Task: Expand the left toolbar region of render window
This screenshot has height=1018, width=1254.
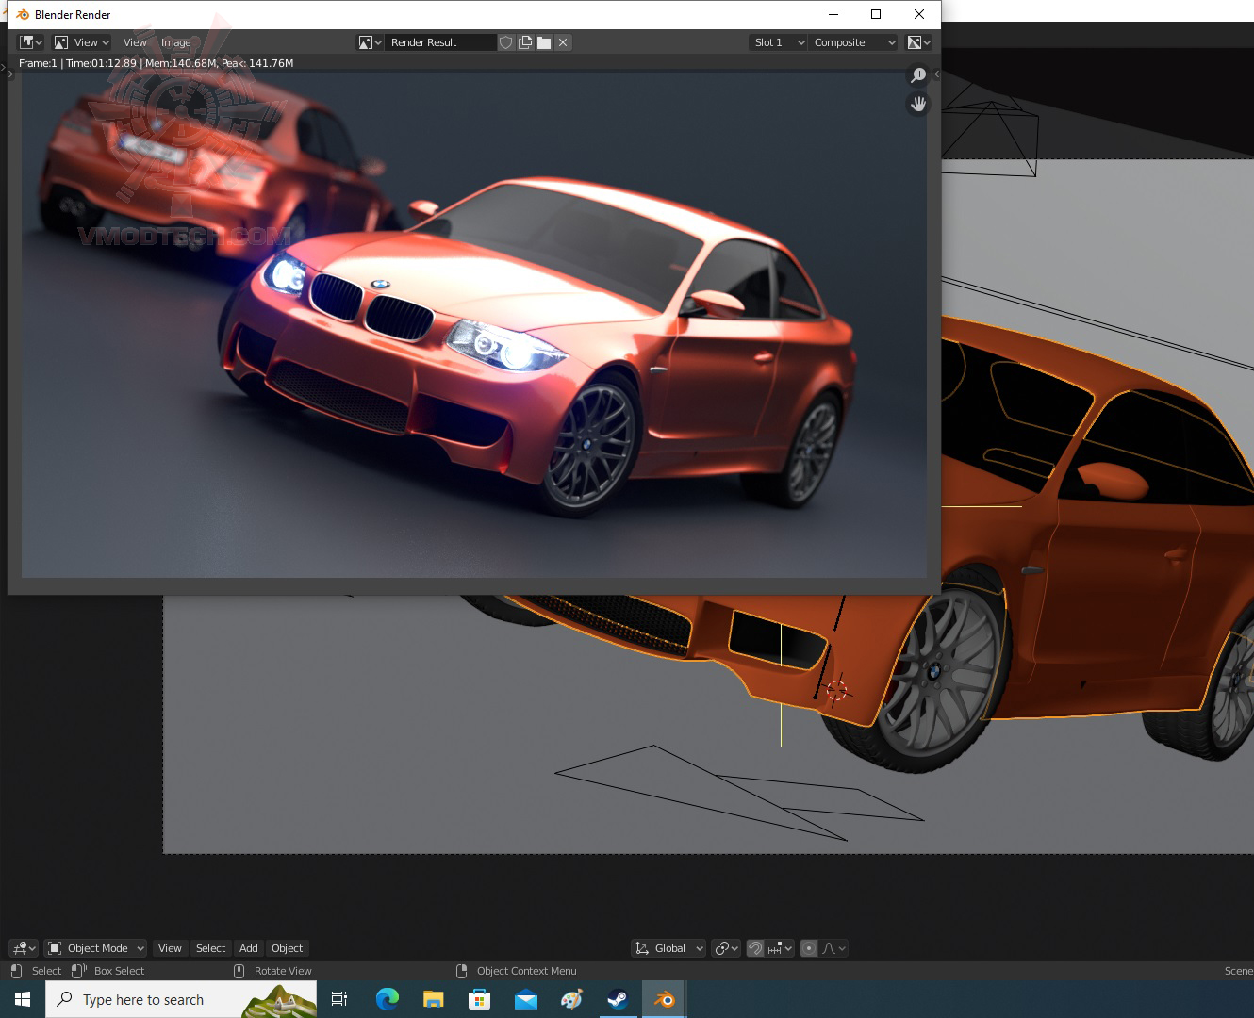Action: (11, 73)
